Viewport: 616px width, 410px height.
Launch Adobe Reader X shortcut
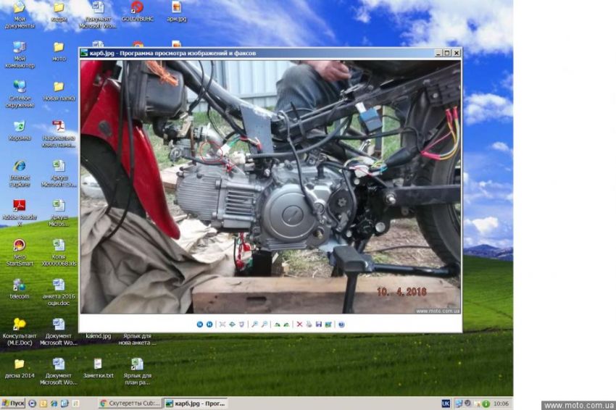[20, 213]
